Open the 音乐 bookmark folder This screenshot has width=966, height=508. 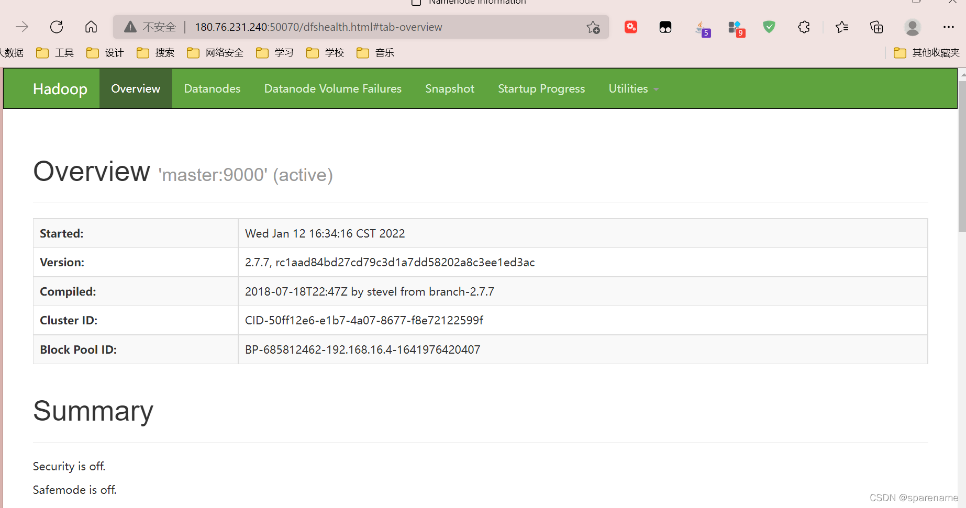pyautogui.click(x=375, y=53)
